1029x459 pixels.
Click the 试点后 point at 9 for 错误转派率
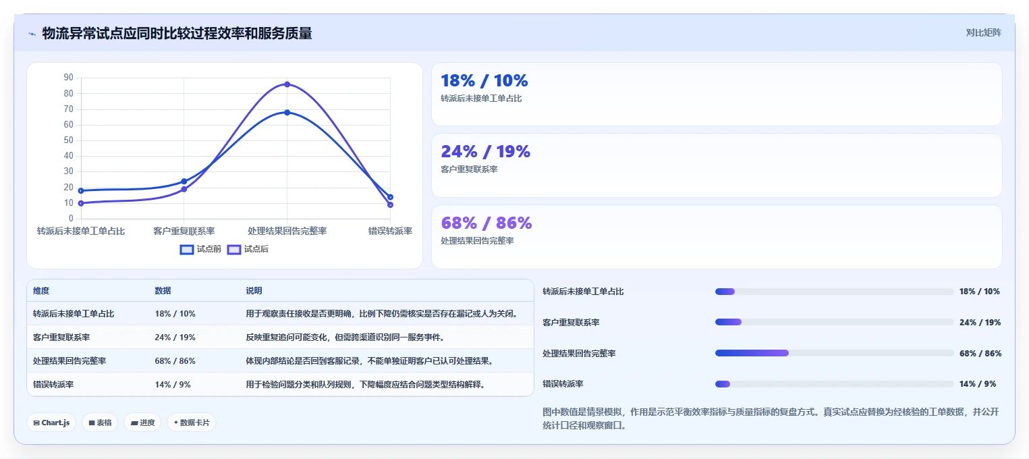[x=390, y=205]
